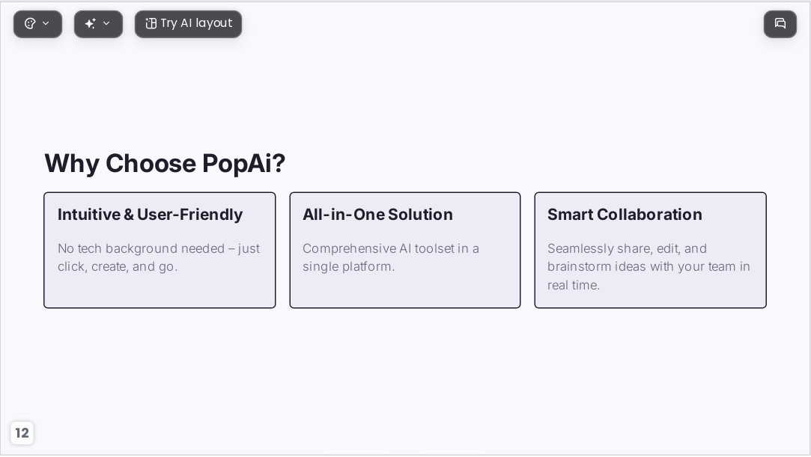Select the slide number 12 badge
This screenshot has height=457, width=811.
tap(22, 433)
